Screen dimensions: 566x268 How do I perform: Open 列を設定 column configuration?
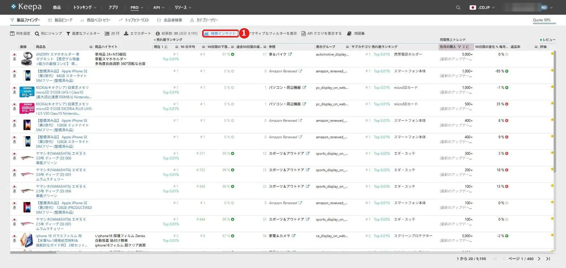[x=20, y=33]
